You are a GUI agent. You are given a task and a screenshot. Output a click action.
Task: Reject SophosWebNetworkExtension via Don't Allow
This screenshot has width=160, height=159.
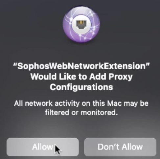tap(120, 147)
